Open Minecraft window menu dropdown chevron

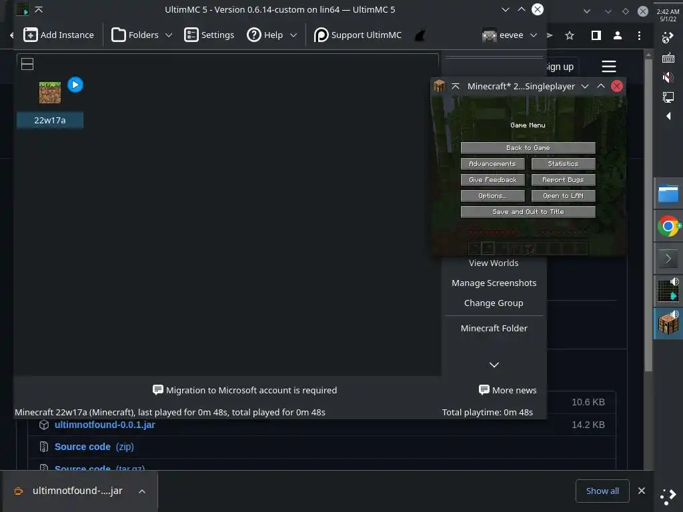(x=585, y=86)
